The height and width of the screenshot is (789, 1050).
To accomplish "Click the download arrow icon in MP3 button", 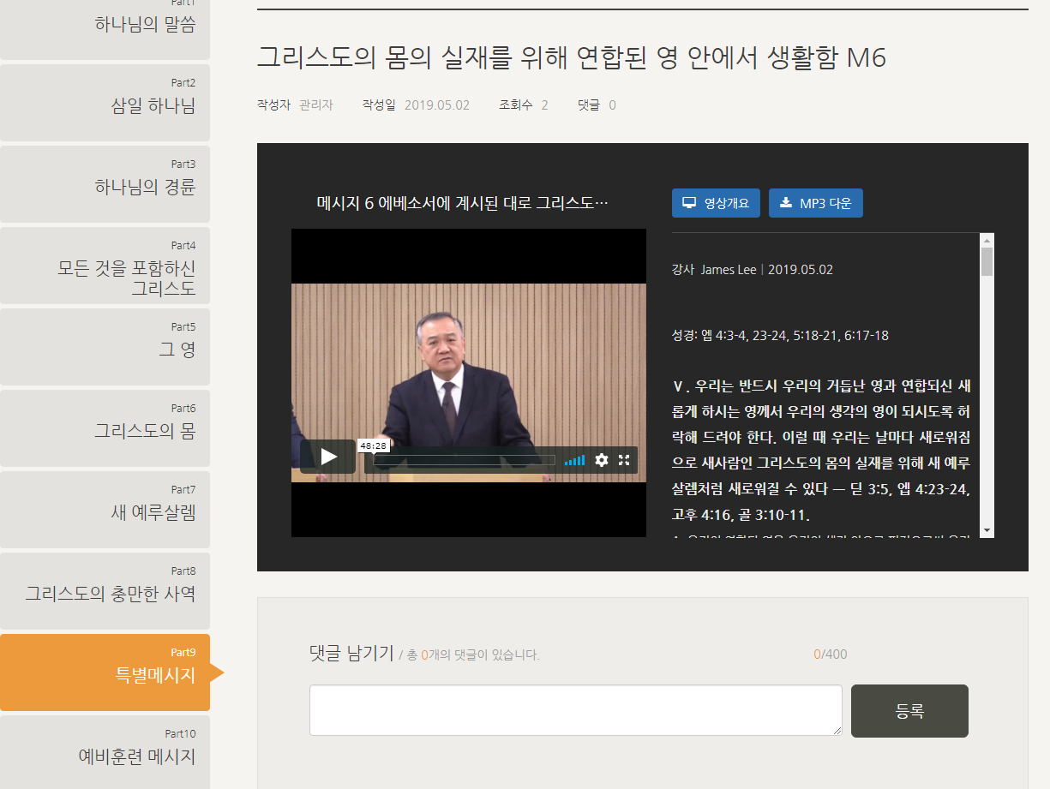I will 785,203.
